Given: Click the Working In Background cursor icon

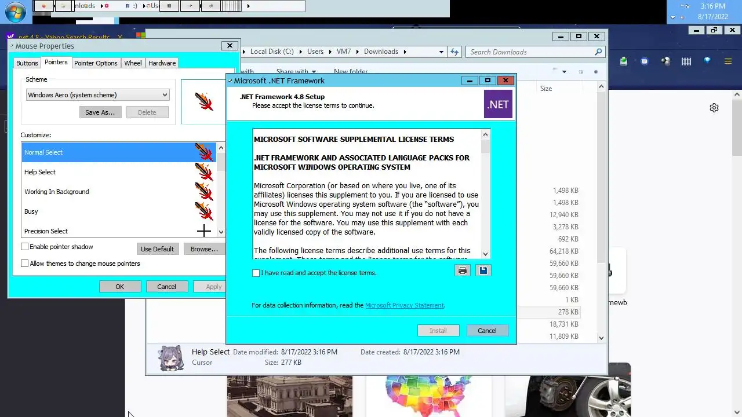Looking at the screenshot, I should 203,192.
